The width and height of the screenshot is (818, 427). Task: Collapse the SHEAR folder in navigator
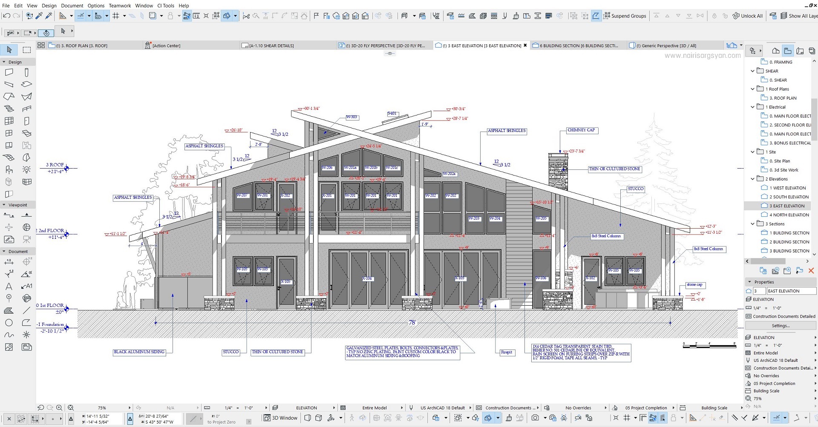pos(752,71)
